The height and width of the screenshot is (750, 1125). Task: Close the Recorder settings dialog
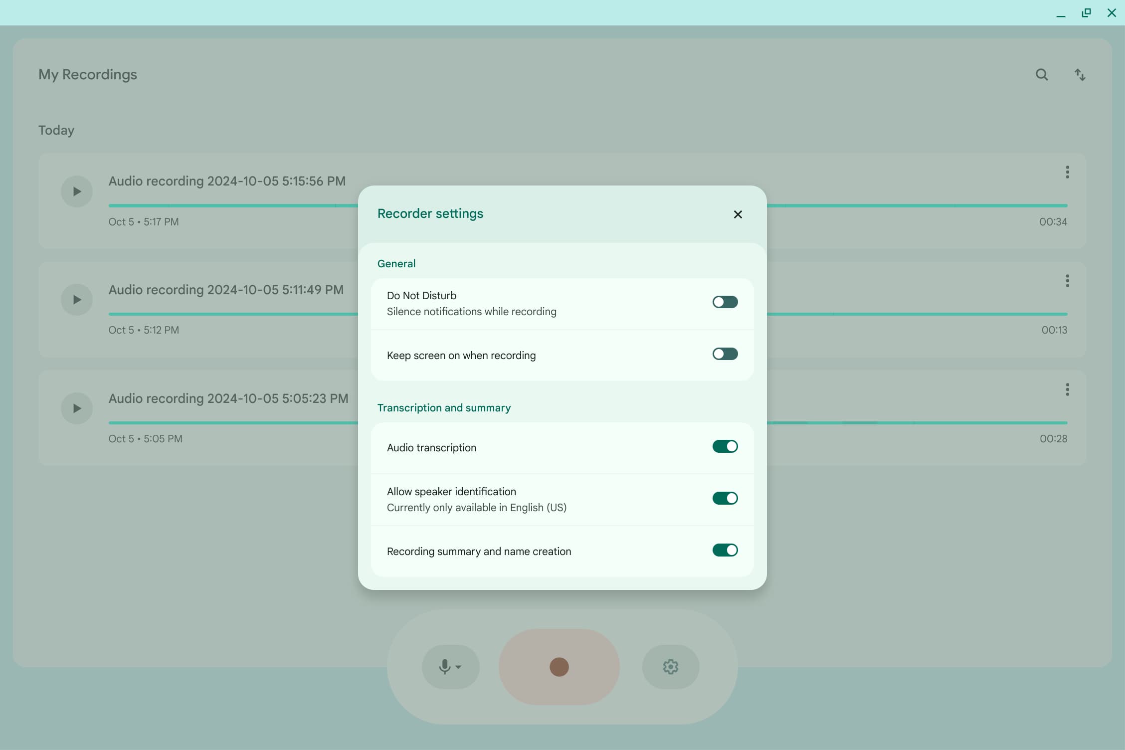(x=738, y=214)
